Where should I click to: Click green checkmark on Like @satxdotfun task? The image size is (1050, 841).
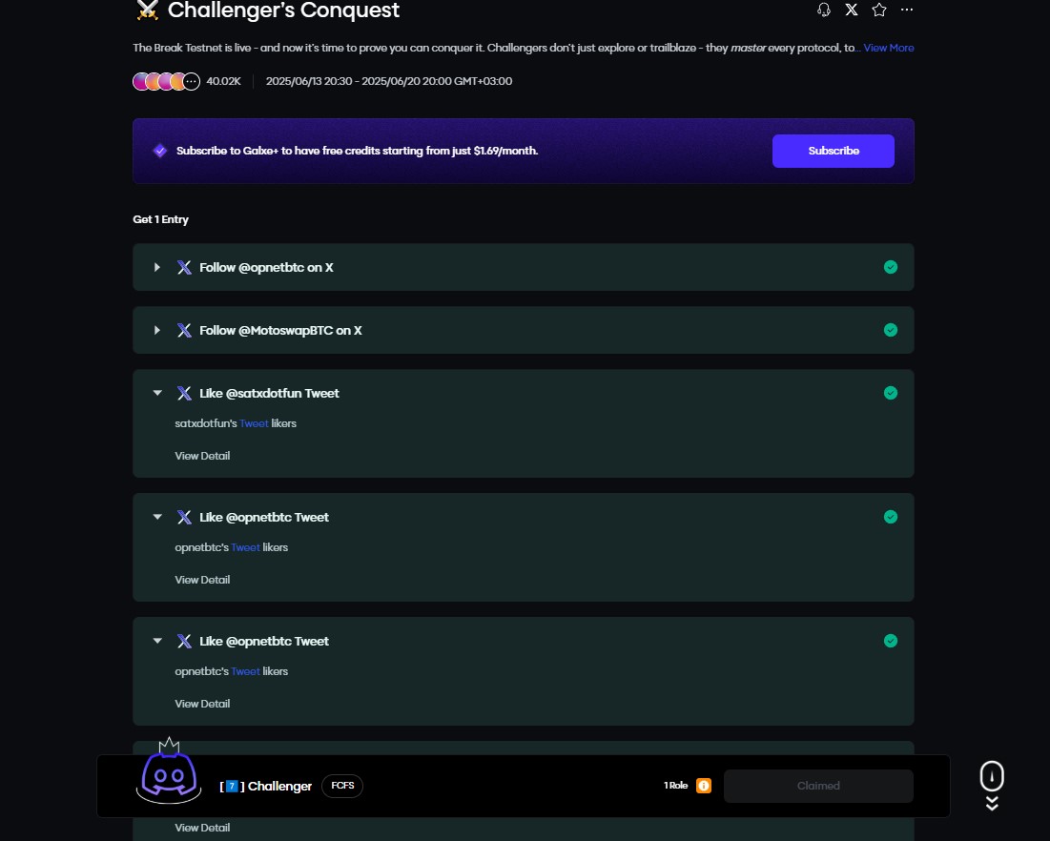click(x=891, y=393)
